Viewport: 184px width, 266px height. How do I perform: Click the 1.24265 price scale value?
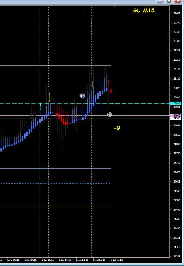[x=176, y=256]
